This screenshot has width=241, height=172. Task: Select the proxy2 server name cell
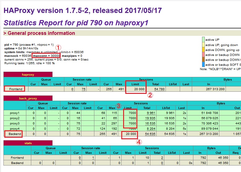(x=15, y=118)
